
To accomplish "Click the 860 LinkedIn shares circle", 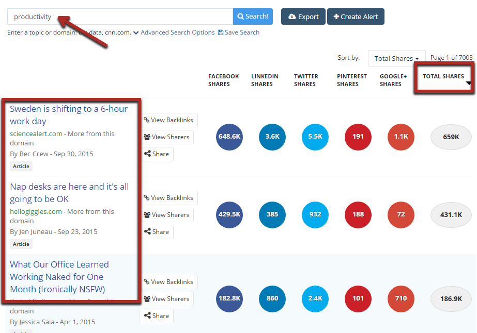I will tap(272, 298).
